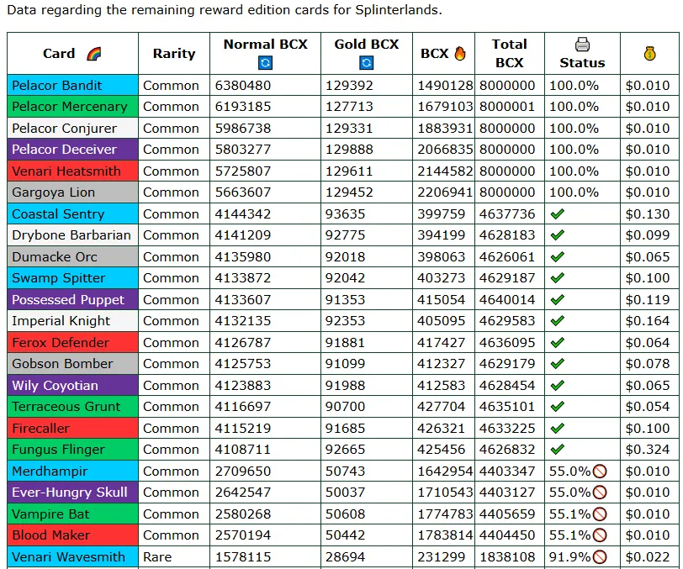
Task: Select the Pelacor Bandit card cell
Action: click(x=72, y=86)
